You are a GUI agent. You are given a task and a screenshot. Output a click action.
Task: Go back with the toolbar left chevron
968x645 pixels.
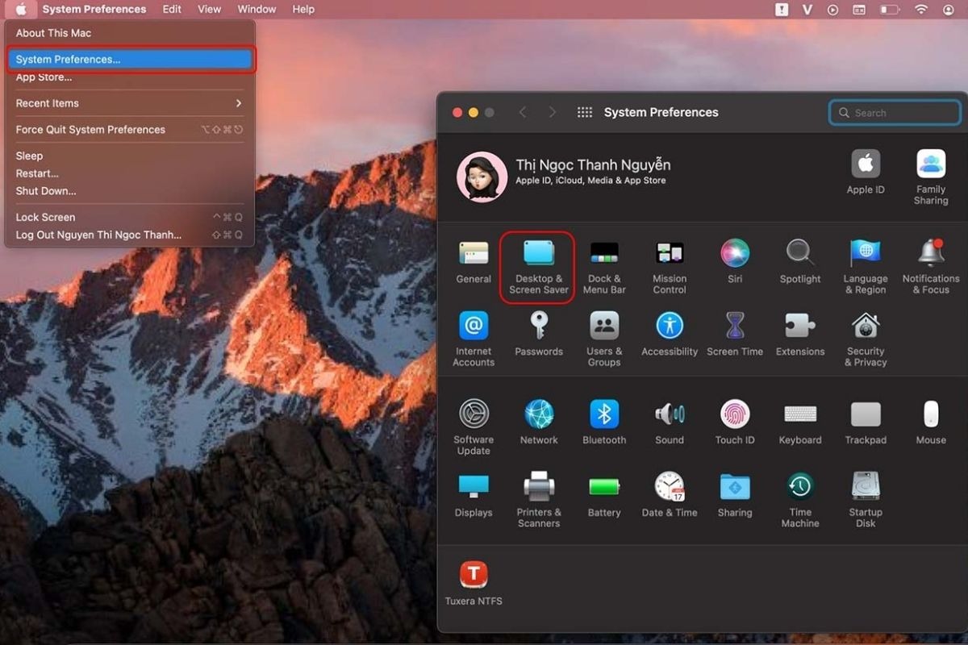(x=523, y=113)
